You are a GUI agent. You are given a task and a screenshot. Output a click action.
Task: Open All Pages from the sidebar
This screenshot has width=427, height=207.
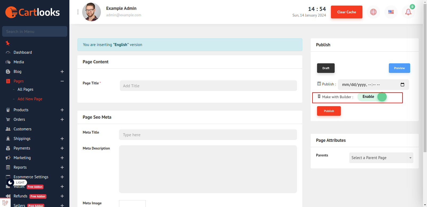pyautogui.click(x=25, y=89)
